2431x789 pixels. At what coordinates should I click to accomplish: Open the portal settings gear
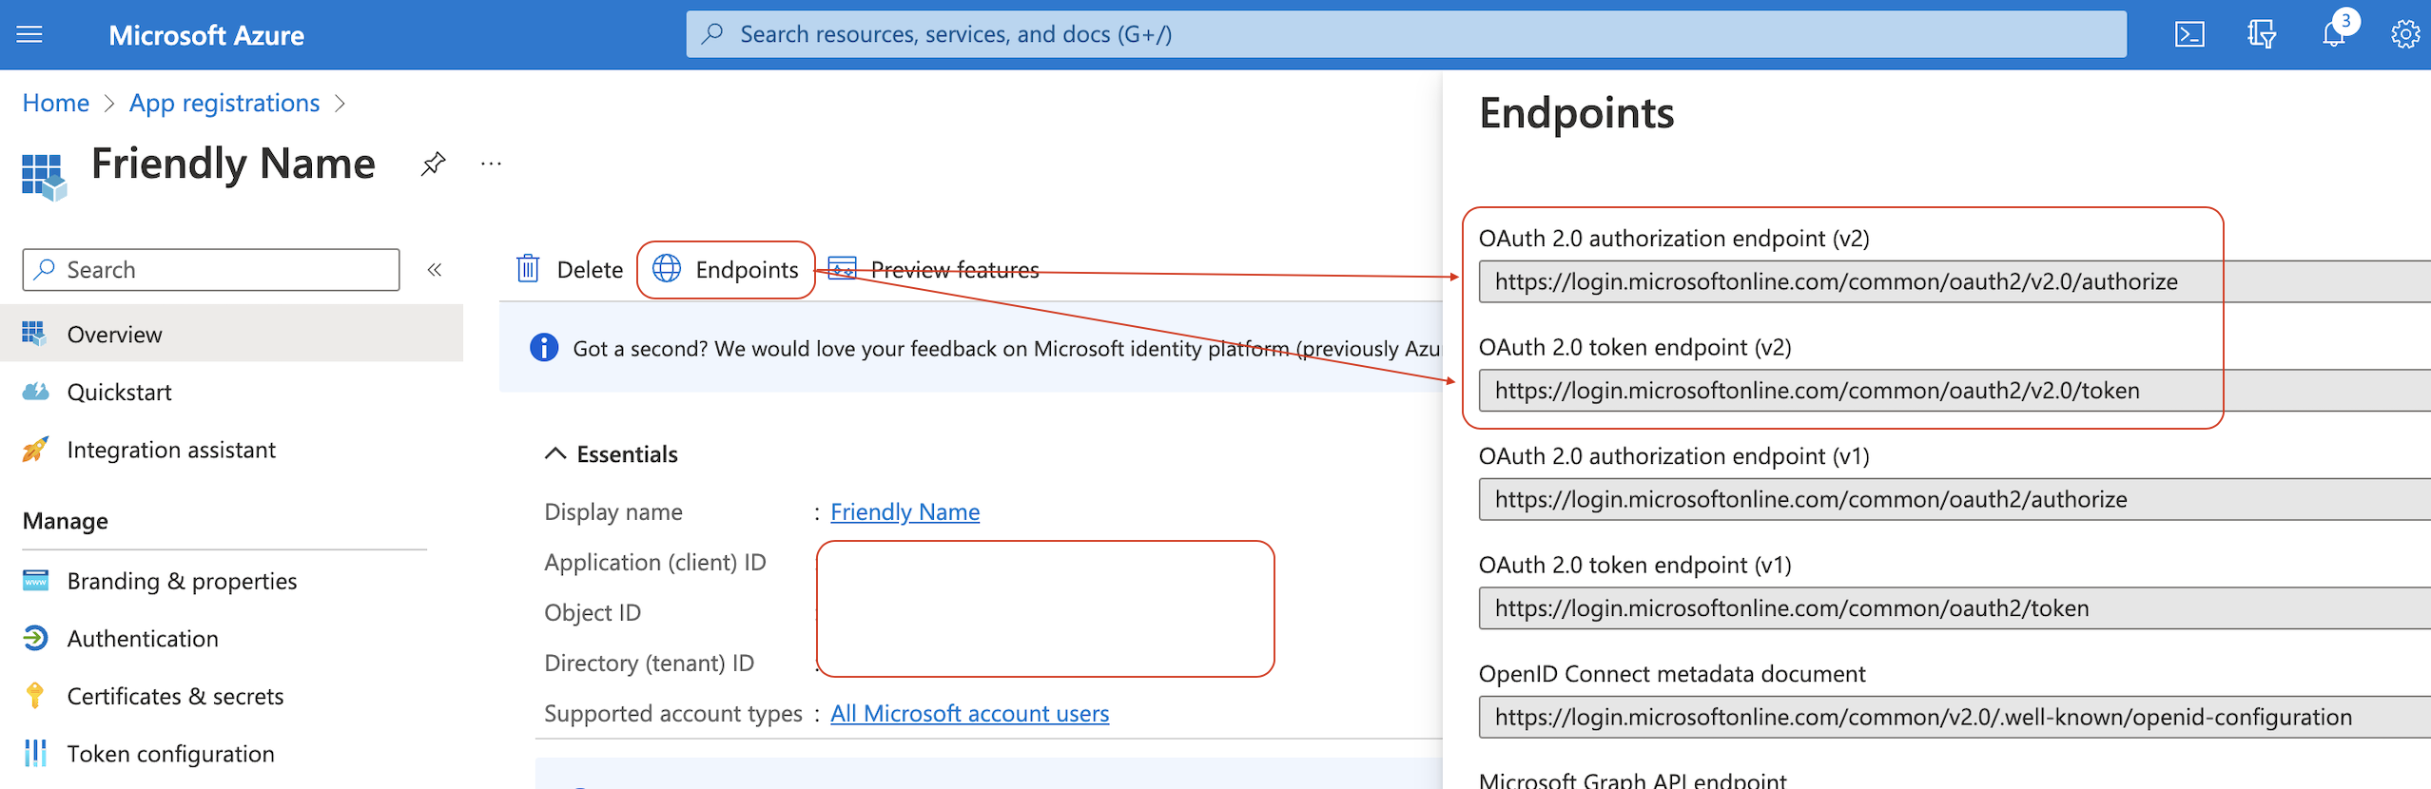click(2404, 35)
